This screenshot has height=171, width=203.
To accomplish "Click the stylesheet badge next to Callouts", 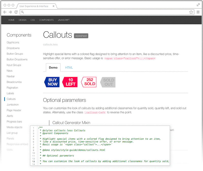I will [x=81, y=36].
